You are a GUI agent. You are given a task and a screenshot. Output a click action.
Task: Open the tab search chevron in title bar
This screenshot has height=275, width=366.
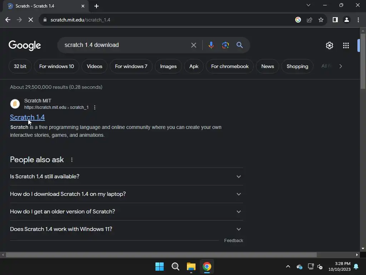tap(308, 5)
